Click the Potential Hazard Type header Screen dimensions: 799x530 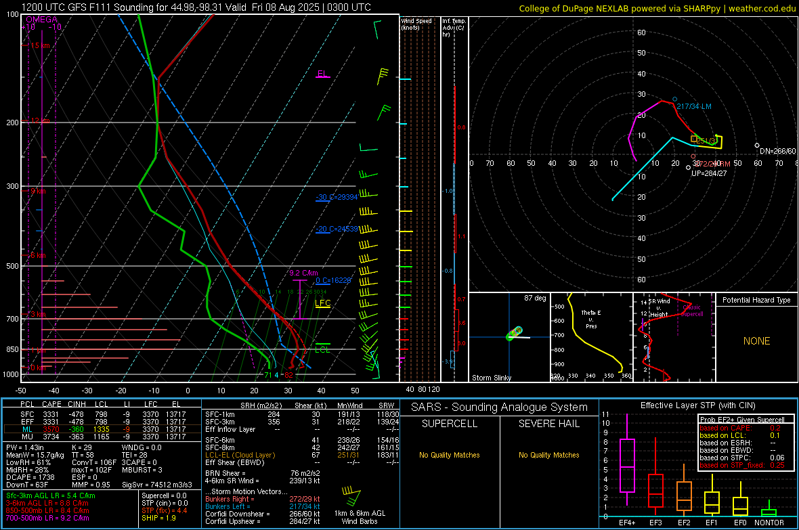point(756,300)
